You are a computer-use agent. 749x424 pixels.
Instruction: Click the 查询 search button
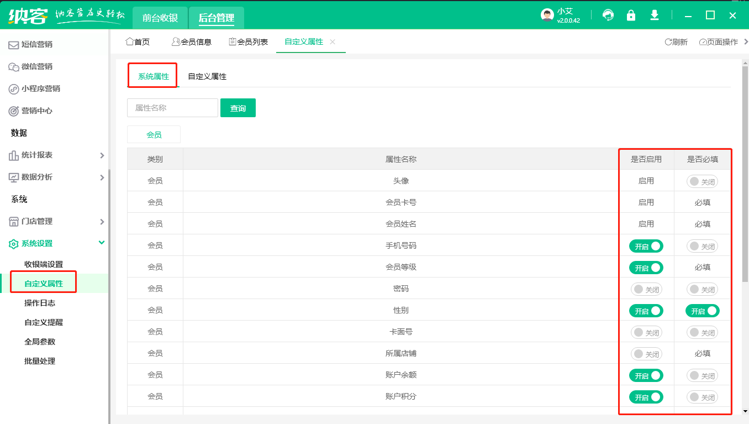pyautogui.click(x=238, y=108)
